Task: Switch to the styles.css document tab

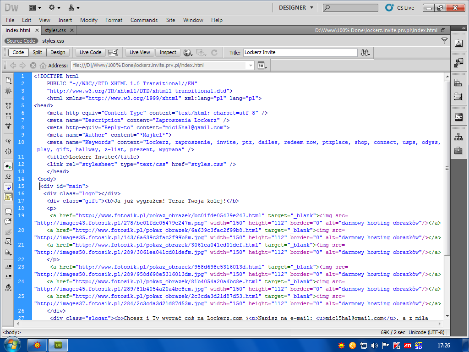Action: pyautogui.click(x=55, y=30)
